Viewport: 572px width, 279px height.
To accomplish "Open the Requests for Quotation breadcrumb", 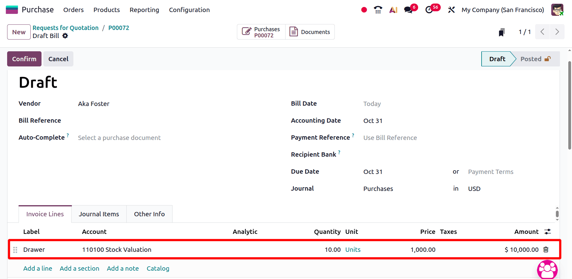I will point(65,27).
